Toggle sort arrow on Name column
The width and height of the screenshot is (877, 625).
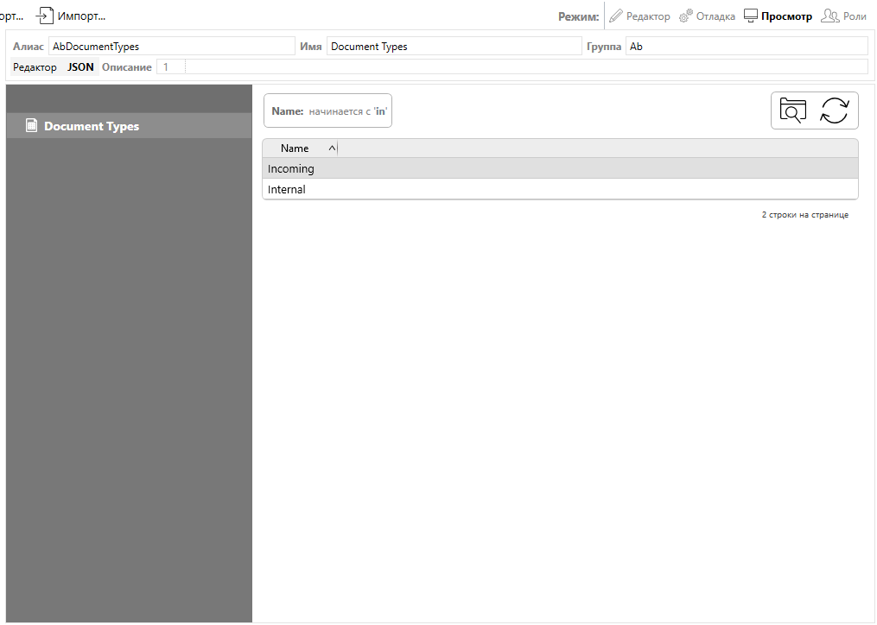(333, 148)
